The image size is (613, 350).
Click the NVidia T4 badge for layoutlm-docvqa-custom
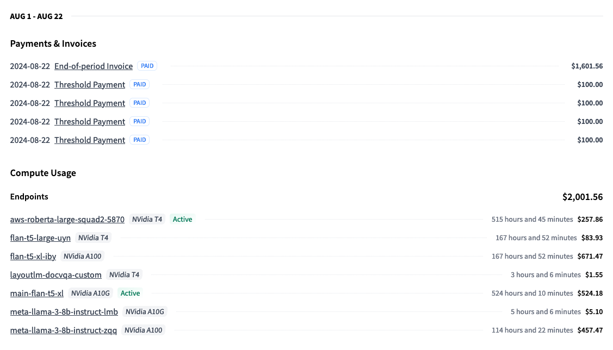(124, 275)
